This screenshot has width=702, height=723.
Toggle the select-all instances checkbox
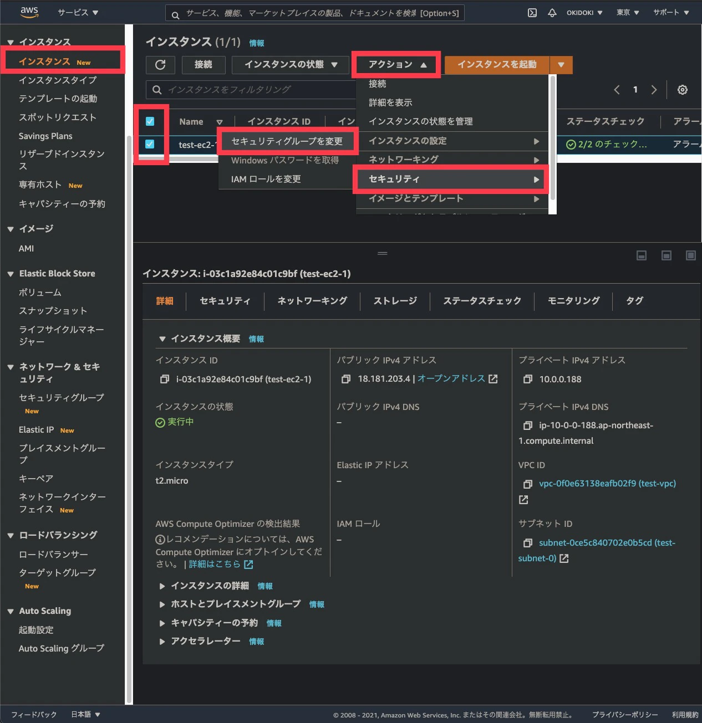(150, 121)
